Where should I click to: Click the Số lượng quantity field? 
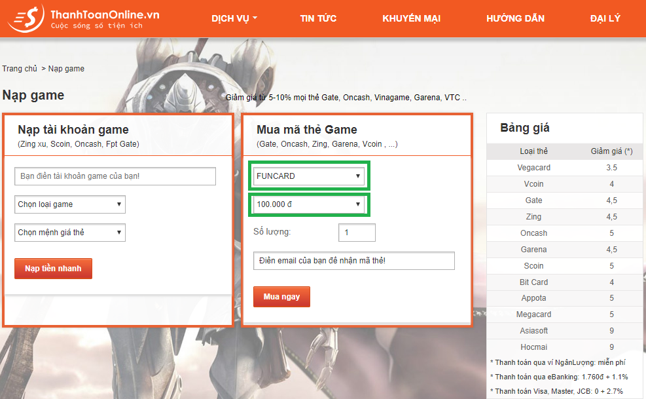pyautogui.click(x=357, y=233)
